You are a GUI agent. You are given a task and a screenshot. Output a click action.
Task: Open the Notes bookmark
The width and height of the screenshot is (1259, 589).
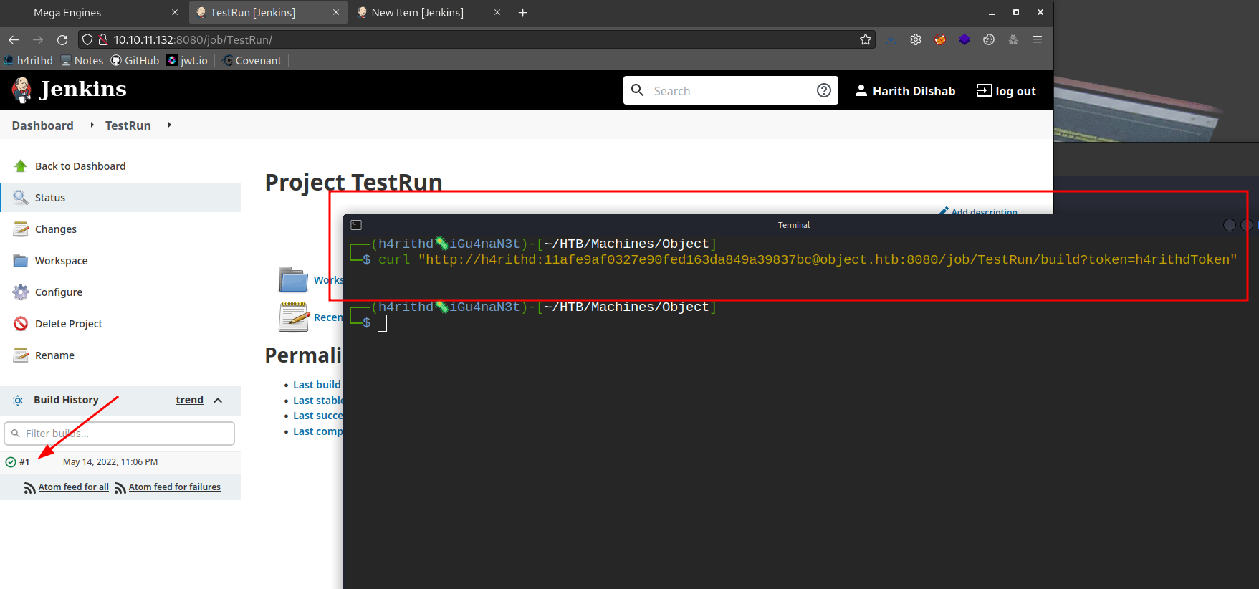(x=82, y=61)
